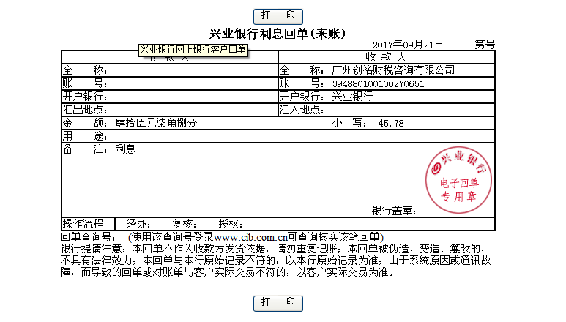Click the 汇入地点 label
The height and width of the screenshot is (322, 566).
point(302,110)
